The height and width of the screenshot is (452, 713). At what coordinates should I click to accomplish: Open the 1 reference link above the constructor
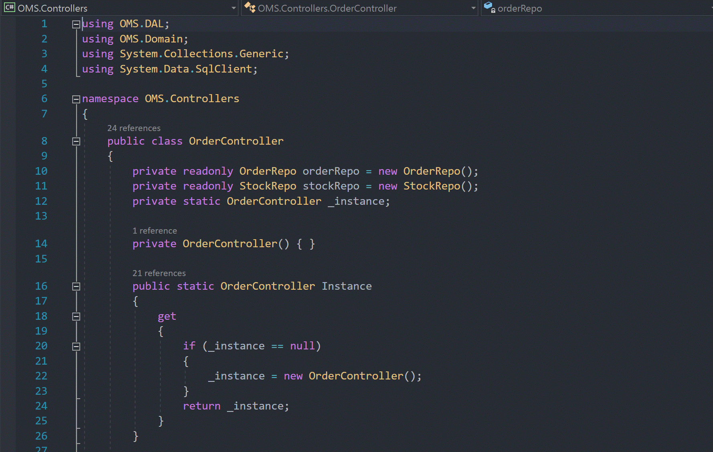pyautogui.click(x=155, y=230)
